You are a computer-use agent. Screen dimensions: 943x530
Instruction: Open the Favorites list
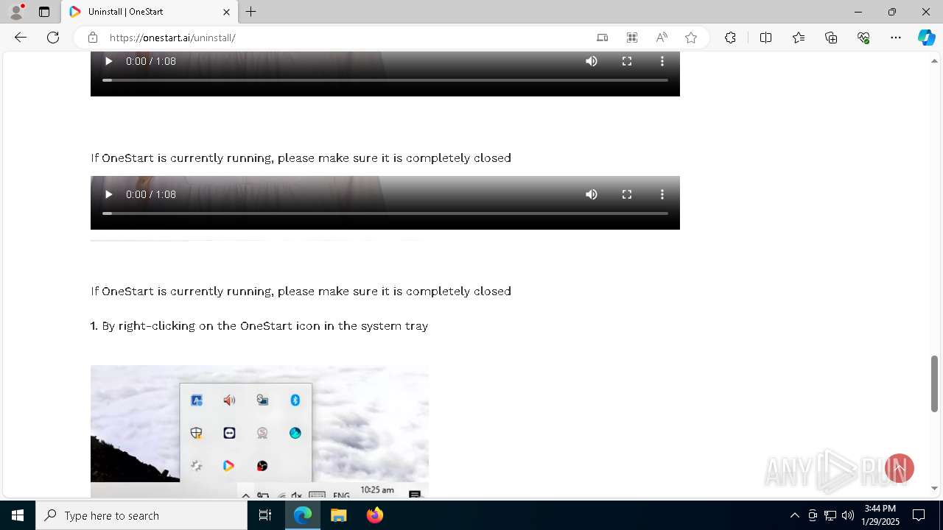(x=799, y=38)
